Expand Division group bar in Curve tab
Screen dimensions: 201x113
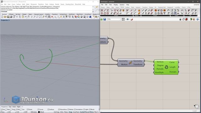[137, 16]
